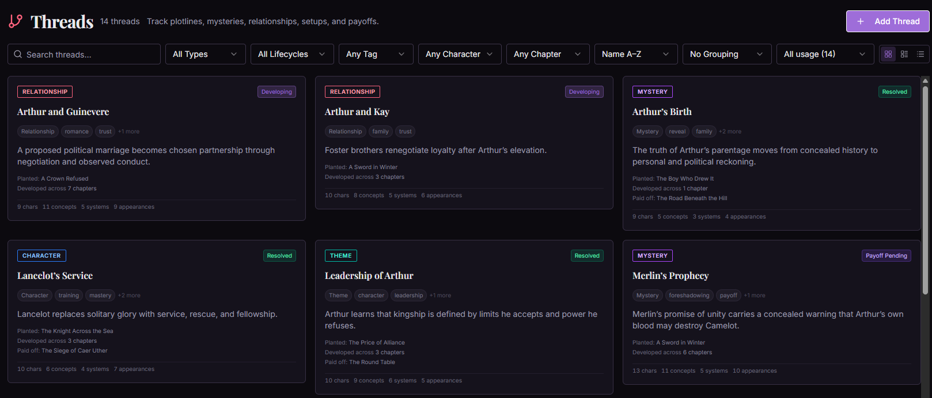Viewport: 932px width, 398px height.
Task: Click the payoff tag on Merlin's Prophecy
Action: 729,296
